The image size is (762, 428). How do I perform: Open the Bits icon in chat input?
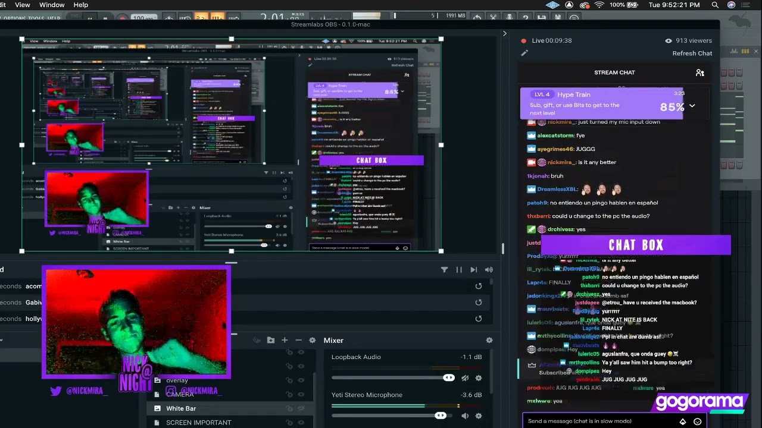coord(683,421)
